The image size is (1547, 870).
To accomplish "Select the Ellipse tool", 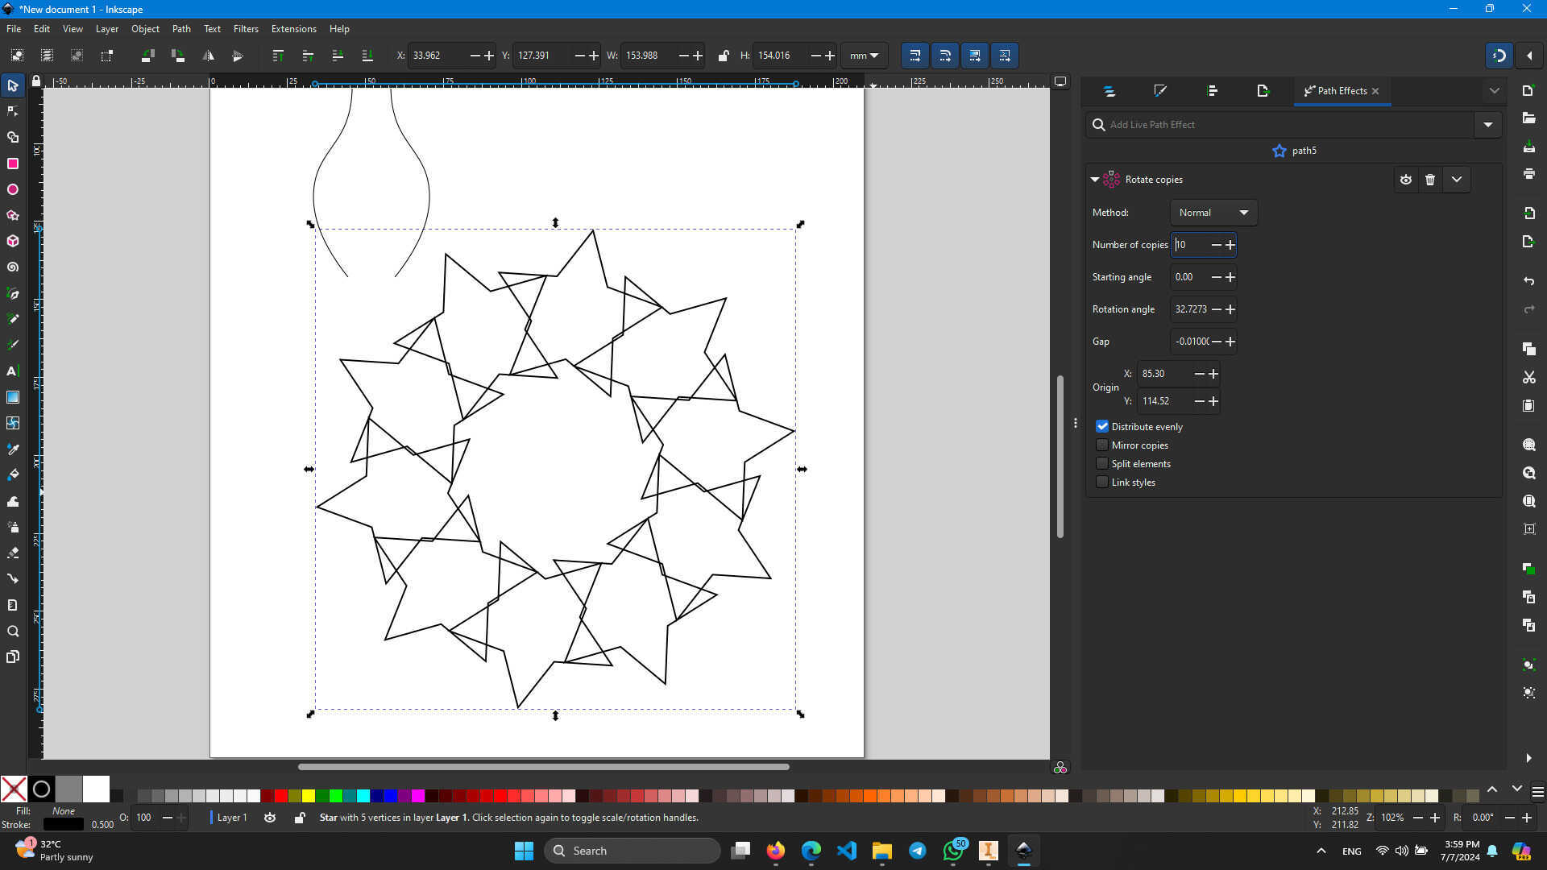I will point(13,189).
